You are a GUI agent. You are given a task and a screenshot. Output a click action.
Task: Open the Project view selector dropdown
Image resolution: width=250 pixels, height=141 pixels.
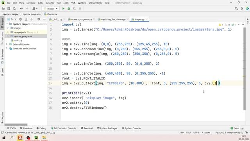click(12, 19)
